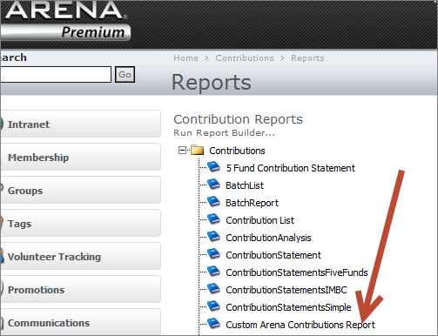This screenshot has height=336, width=438.
Task: Click the Run Report Builder link
Action: click(x=224, y=133)
